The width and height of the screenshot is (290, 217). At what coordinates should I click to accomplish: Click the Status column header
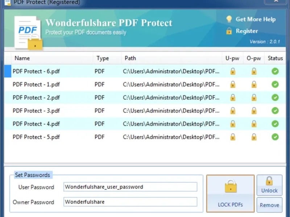(x=275, y=58)
